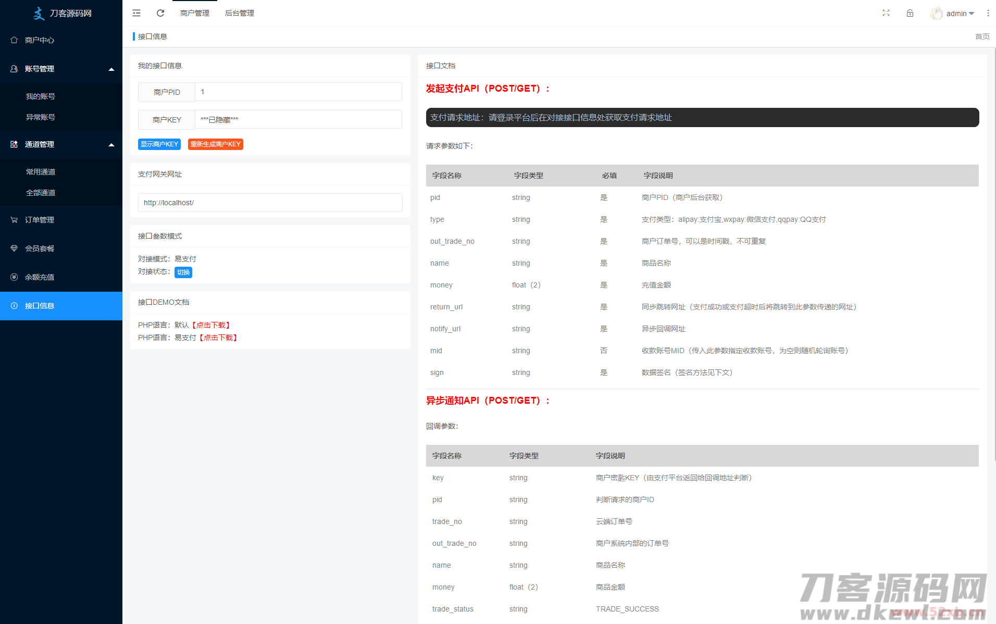Click the admin avatar image

936,14
